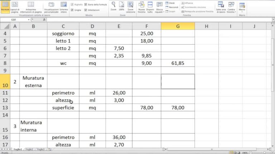Click status bar Page Layout view icon
Image resolution: width=275 pixels, height=154 pixels.
[235, 153]
